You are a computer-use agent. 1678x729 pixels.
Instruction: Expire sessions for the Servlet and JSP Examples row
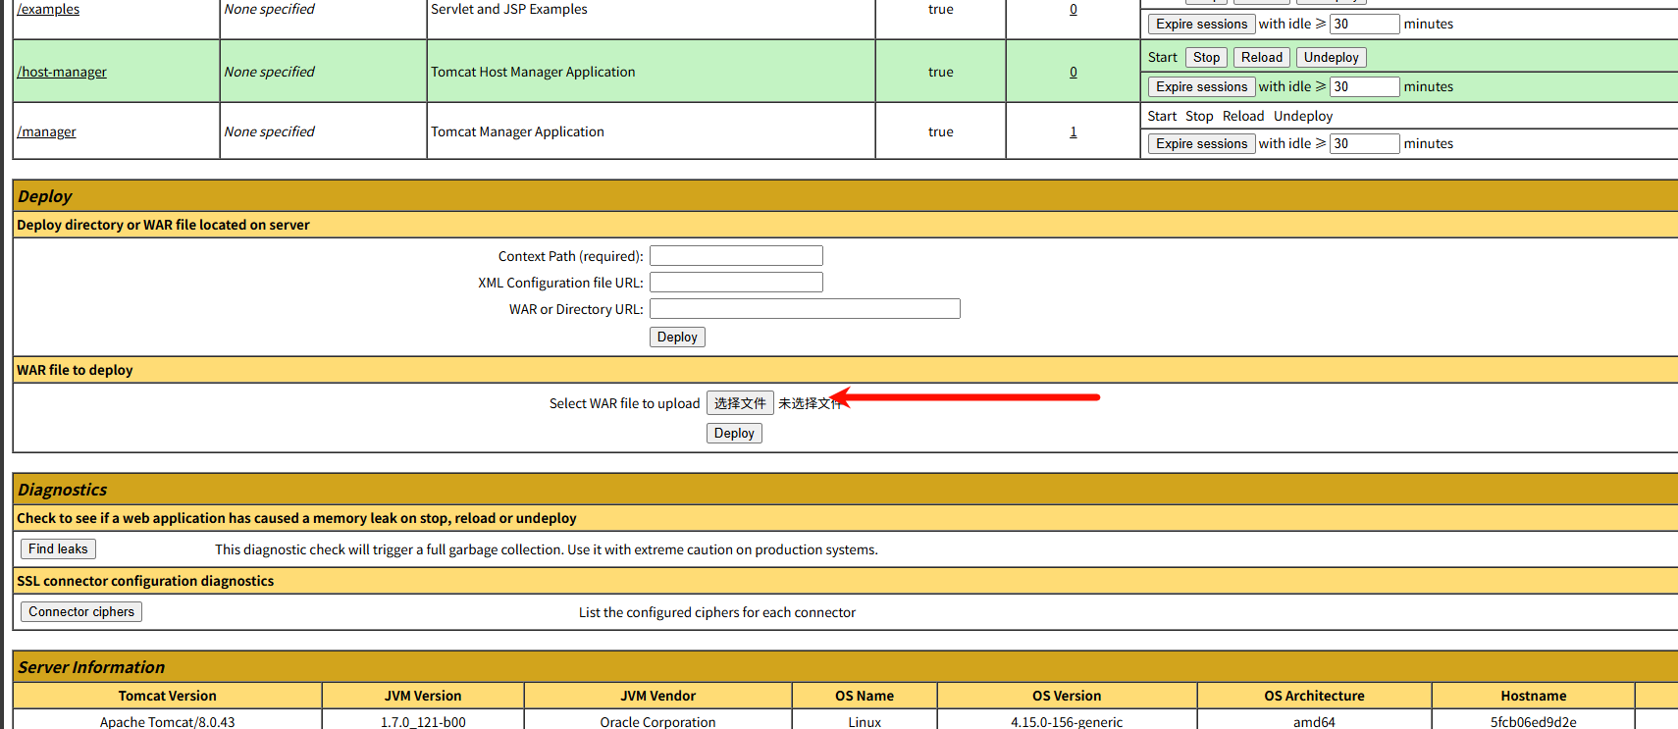(1201, 25)
